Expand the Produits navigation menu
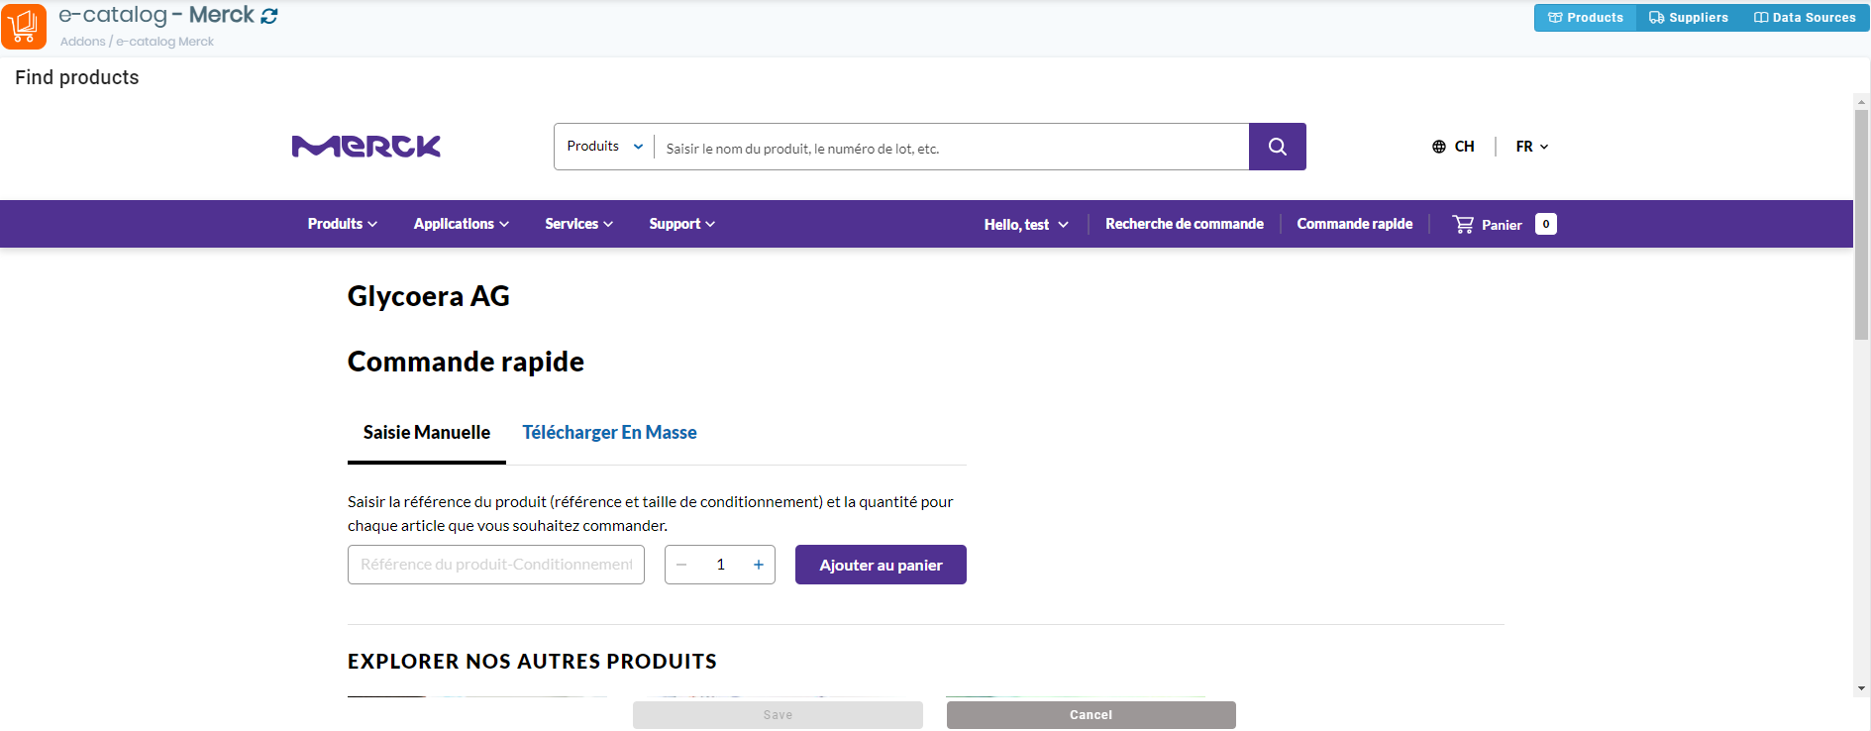 (x=343, y=224)
